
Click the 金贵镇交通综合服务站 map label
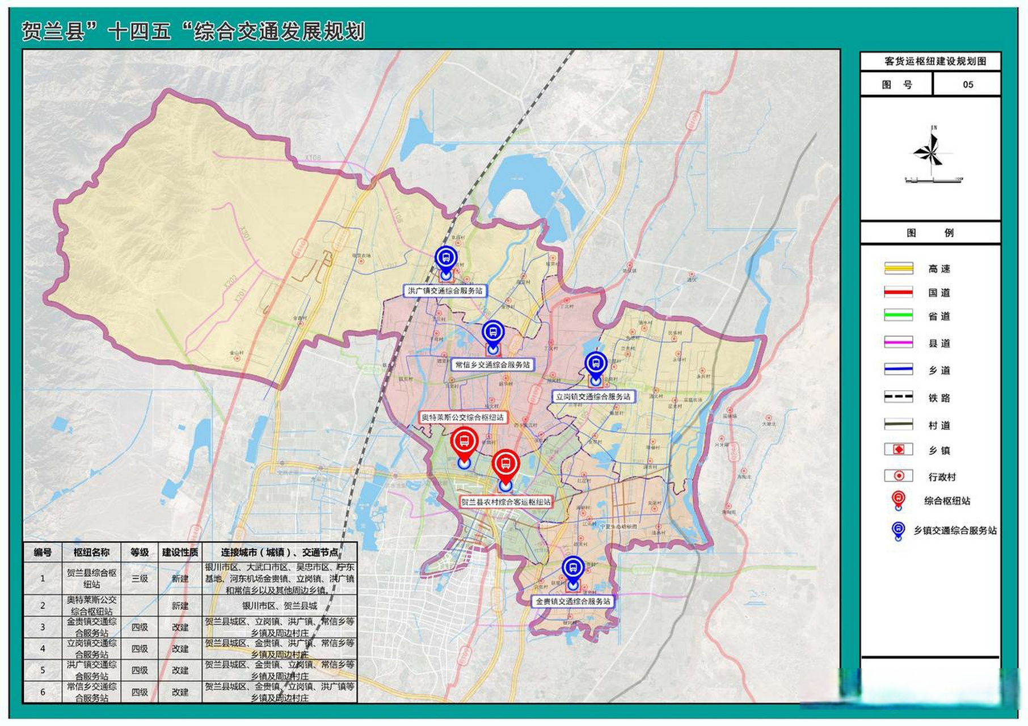(573, 601)
